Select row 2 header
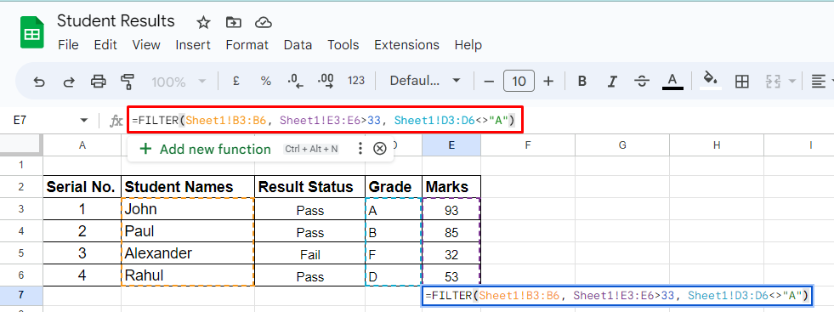 pyautogui.click(x=21, y=187)
